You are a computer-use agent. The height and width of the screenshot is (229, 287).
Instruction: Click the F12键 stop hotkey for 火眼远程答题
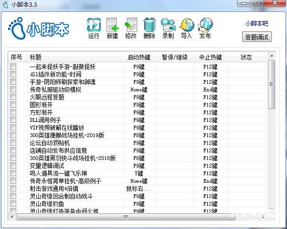point(210,97)
